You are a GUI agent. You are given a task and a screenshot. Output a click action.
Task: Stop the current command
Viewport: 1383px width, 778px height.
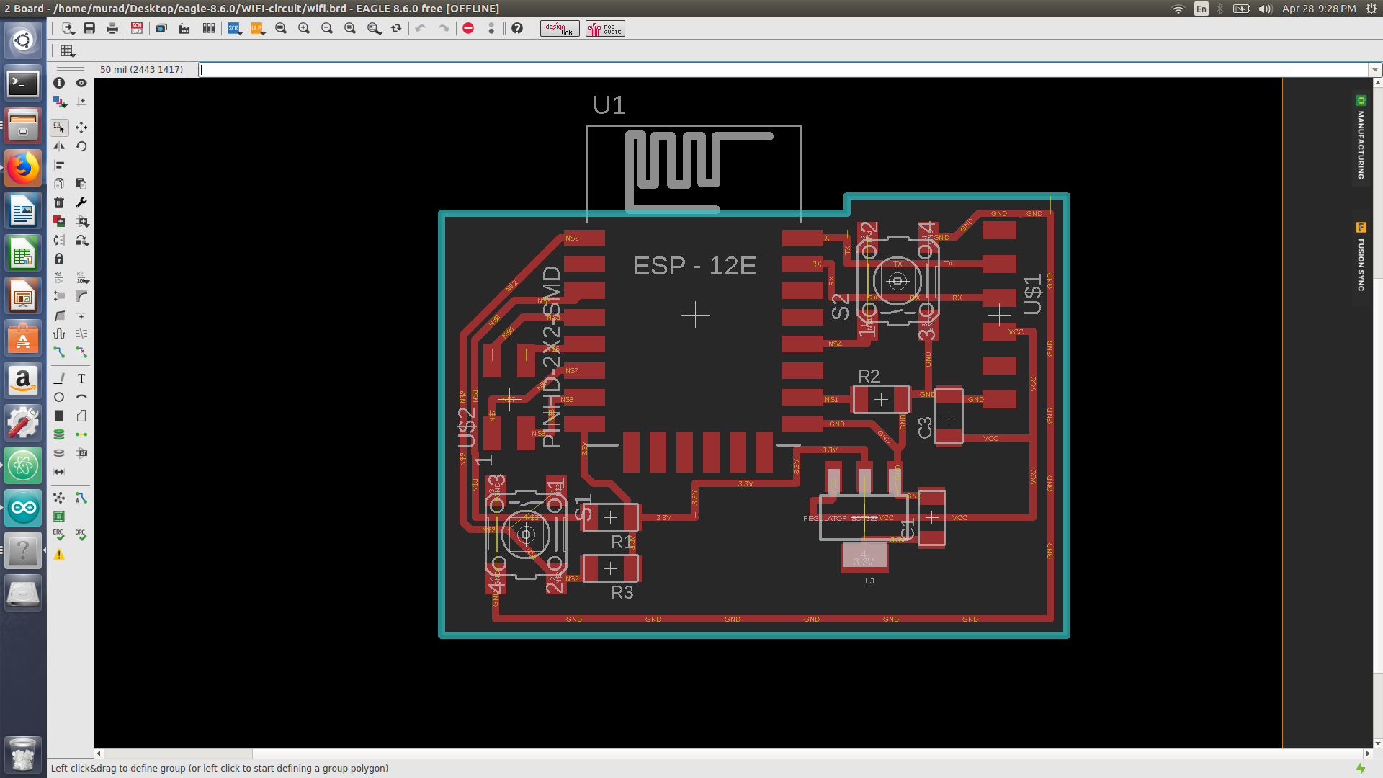(x=468, y=28)
